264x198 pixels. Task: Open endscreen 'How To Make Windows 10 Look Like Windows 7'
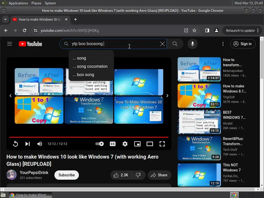pos(138,110)
